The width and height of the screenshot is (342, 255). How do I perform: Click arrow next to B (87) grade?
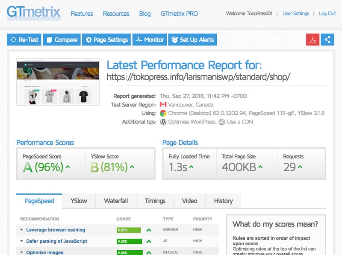tap(149, 230)
